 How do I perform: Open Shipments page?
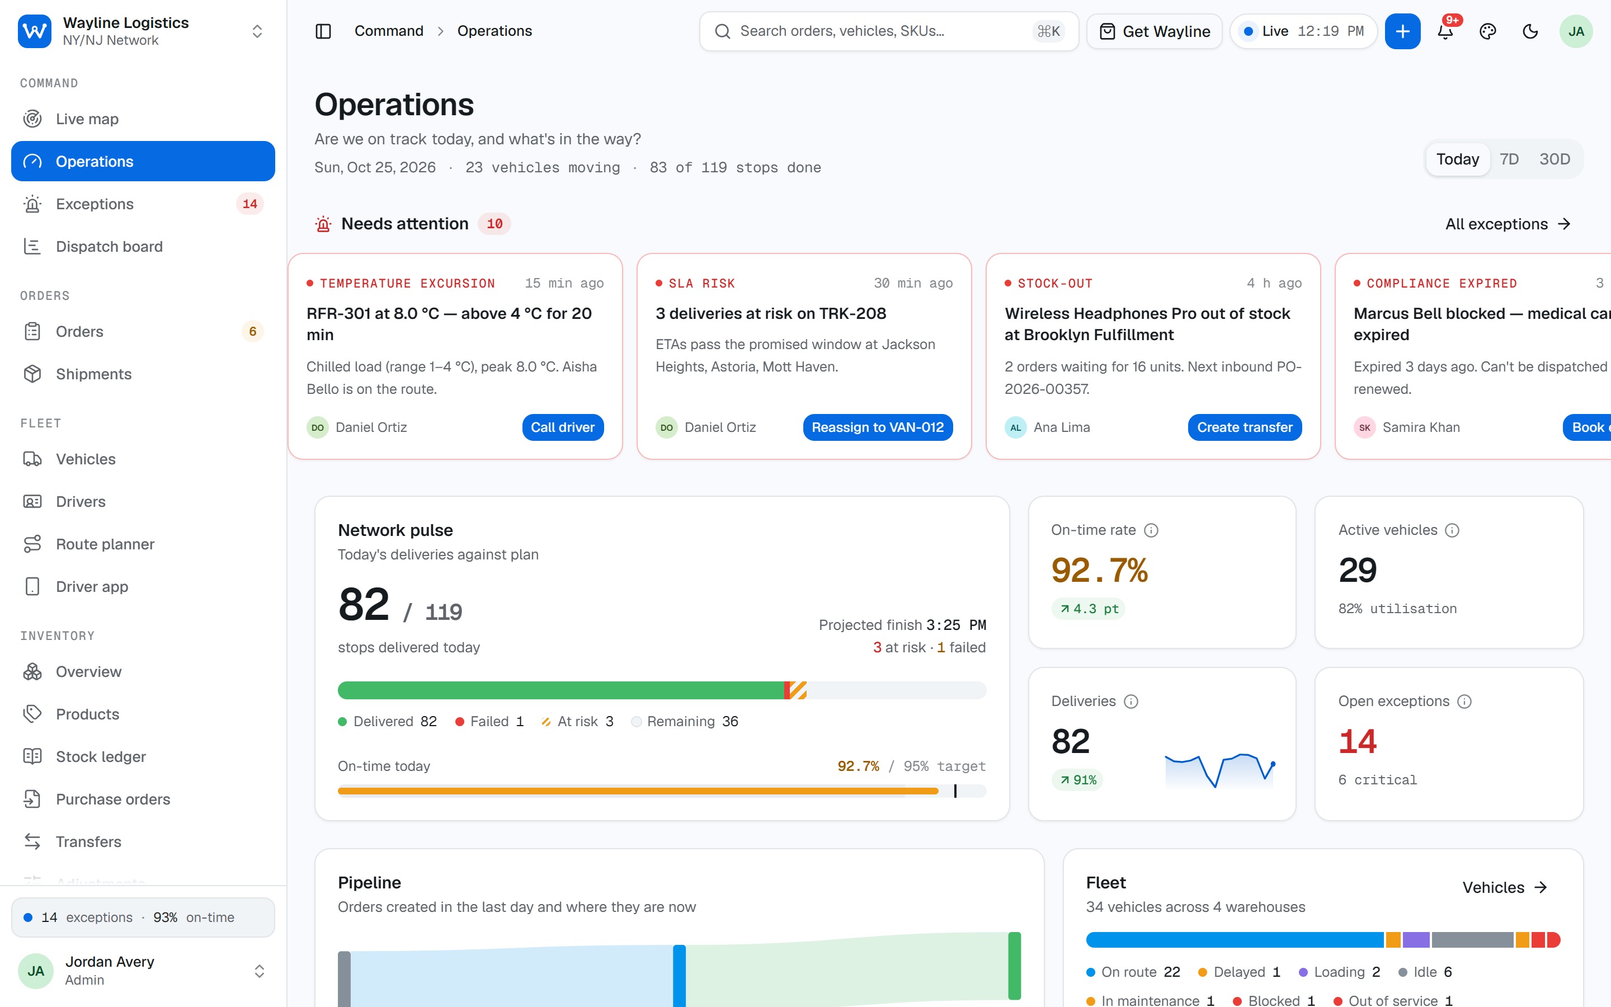coord(143,374)
